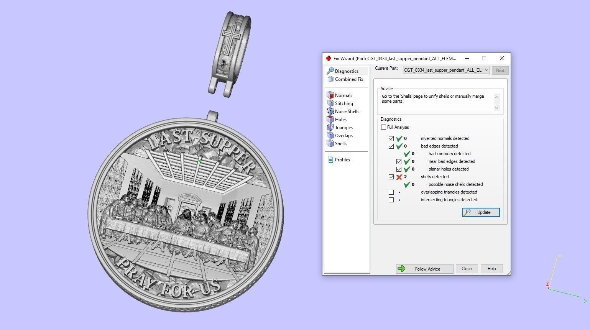Enable overlapping triangles detected checkbox
Viewport: 590px width, 330px height.
click(391, 192)
